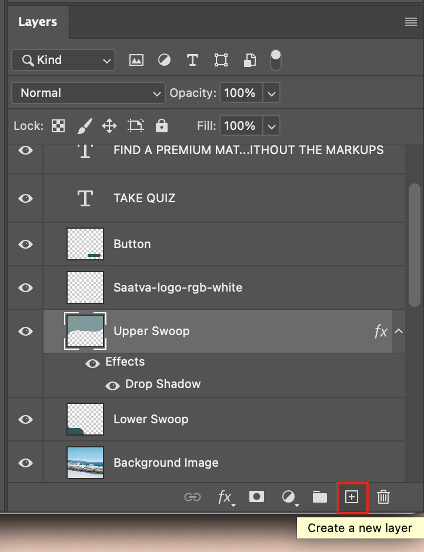This screenshot has height=552, width=424.
Task: Open the Layers panel menu
Action: click(x=411, y=22)
